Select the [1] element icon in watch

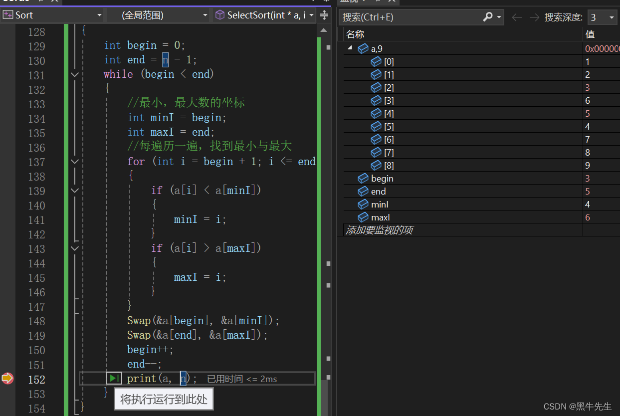pyautogui.click(x=376, y=75)
